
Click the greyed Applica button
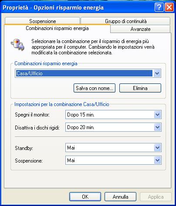[156, 197]
